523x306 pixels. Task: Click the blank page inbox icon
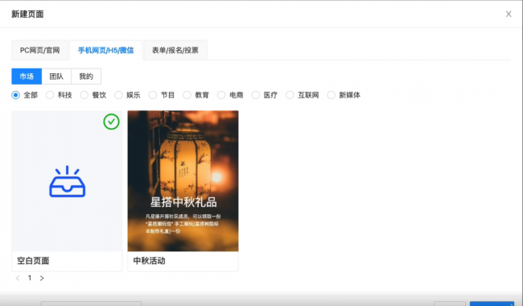68,181
